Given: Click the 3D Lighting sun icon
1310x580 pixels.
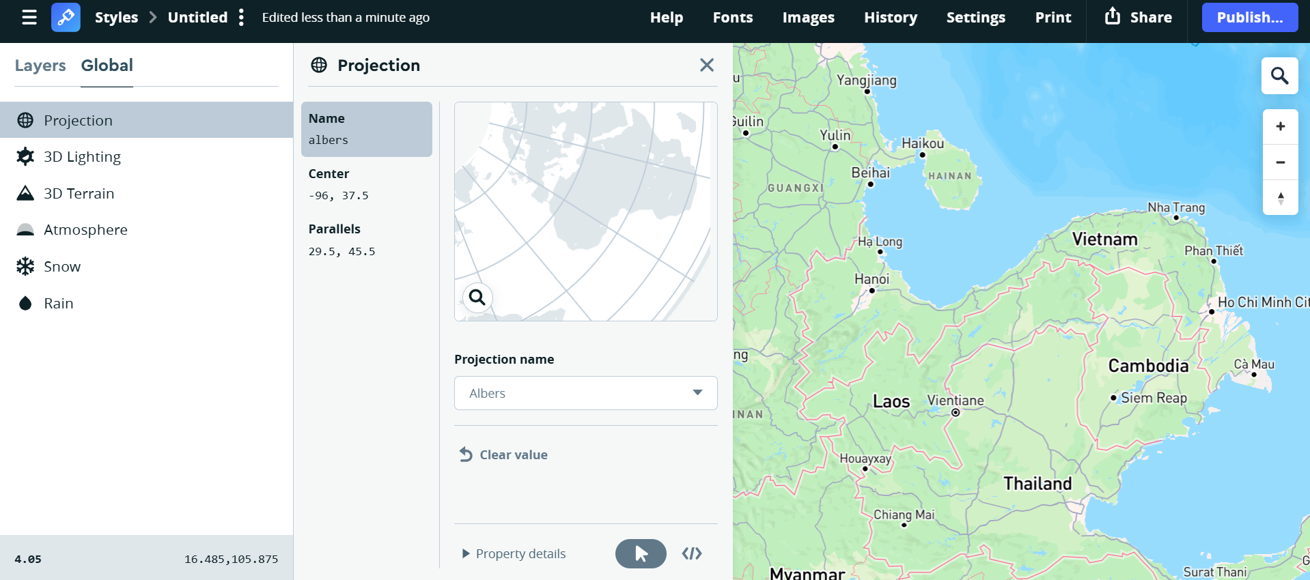Looking at the screenshot, I should click(25, 156).
